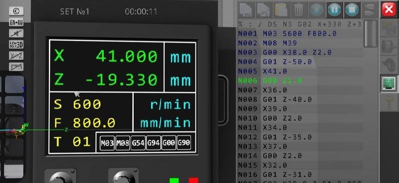The image size is (399, 183).
Task: Toggle the muted sound speaker icon
Action: click(16, 33)
